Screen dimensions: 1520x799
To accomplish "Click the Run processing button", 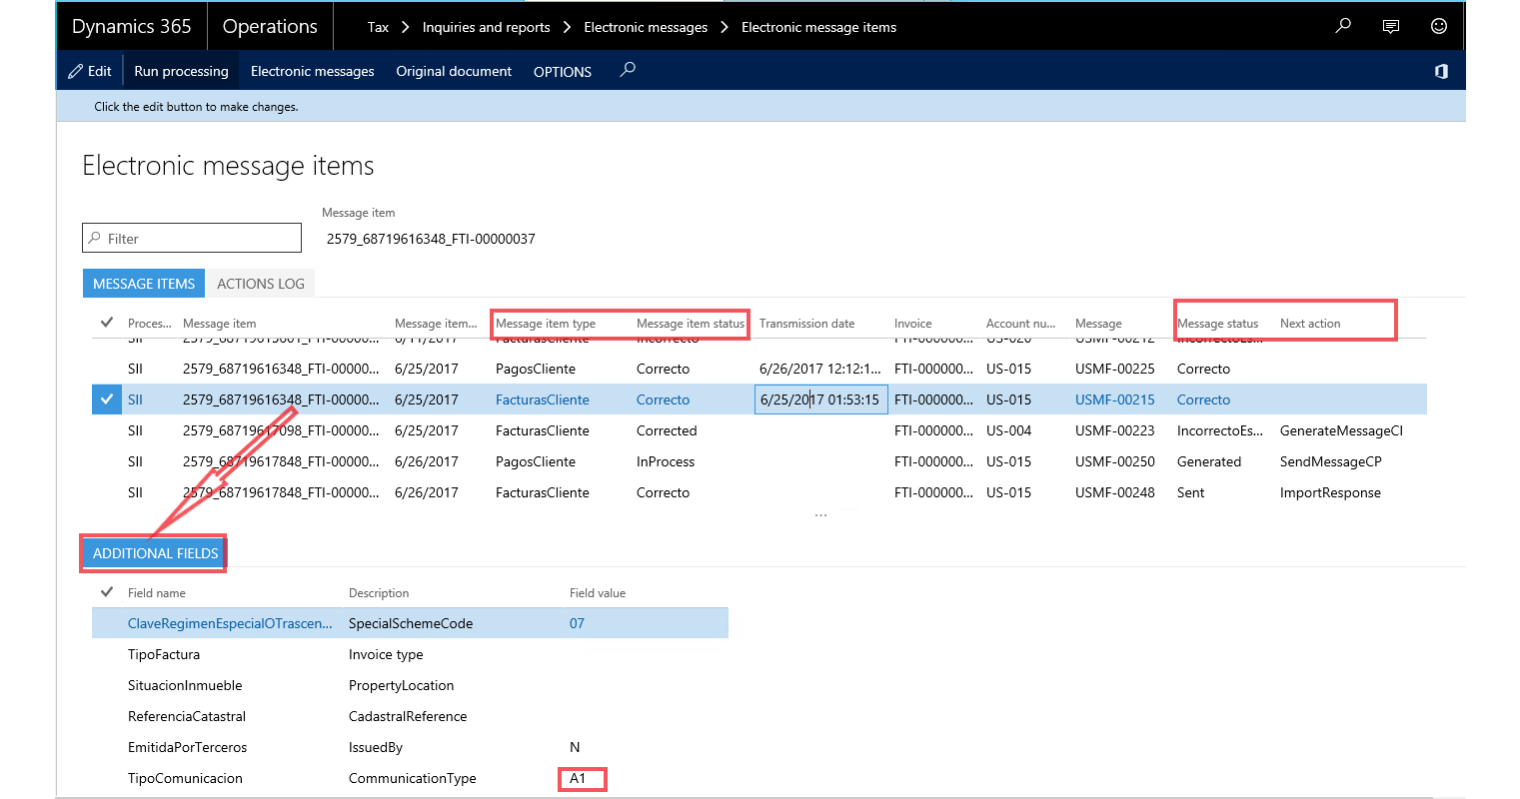I will pos(181,71).
